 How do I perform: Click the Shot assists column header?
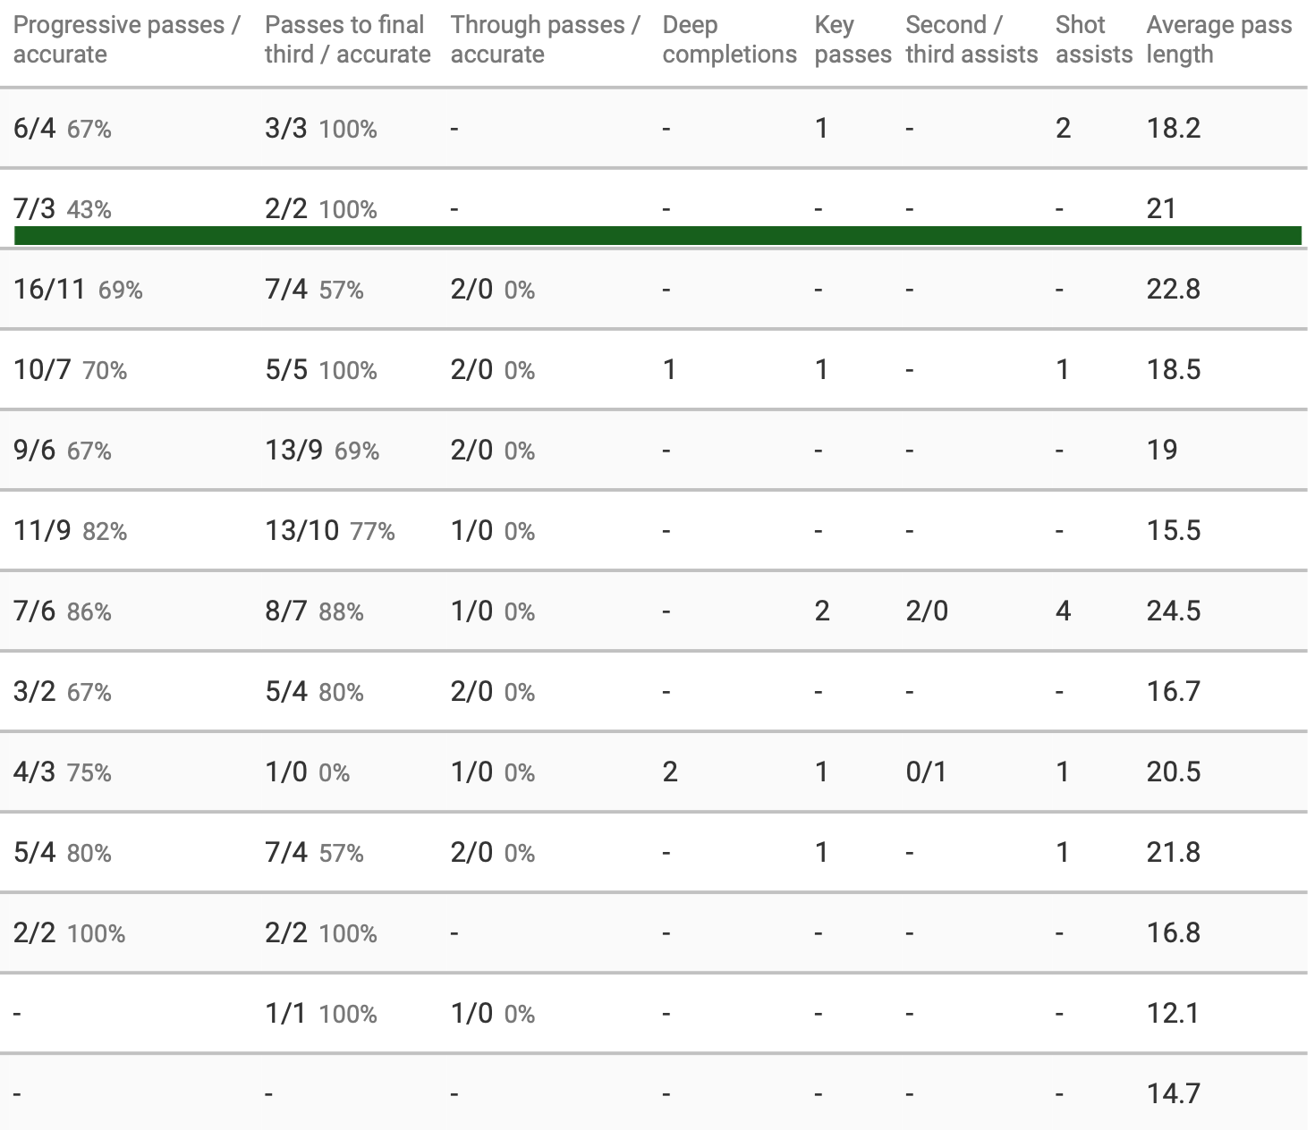point(1093,39)
